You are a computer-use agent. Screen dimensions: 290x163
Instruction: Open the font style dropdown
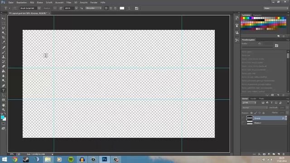tap(55, 8)
